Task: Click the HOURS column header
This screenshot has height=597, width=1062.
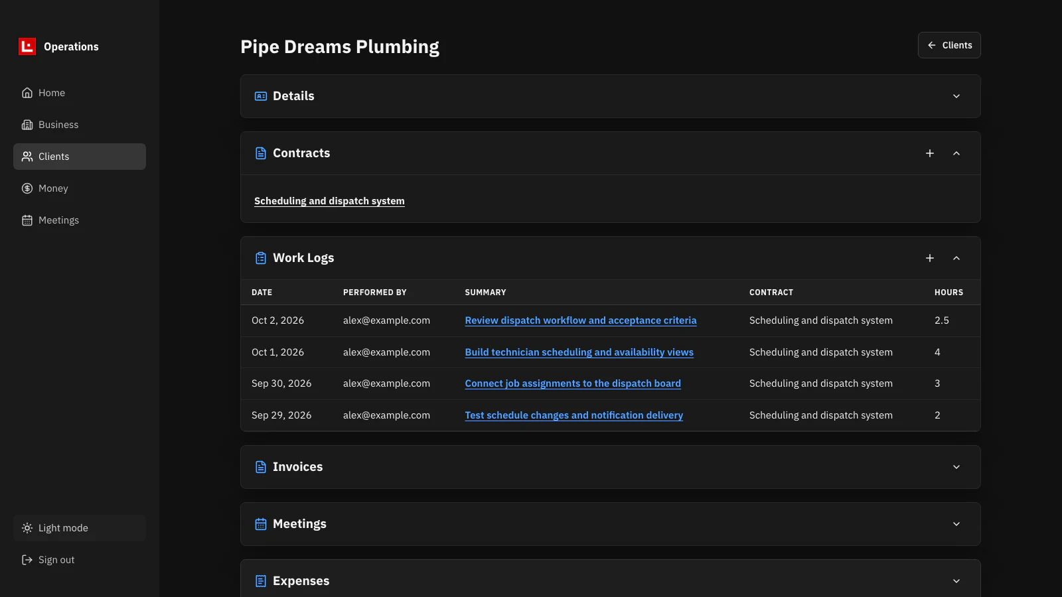Action: 948,293
